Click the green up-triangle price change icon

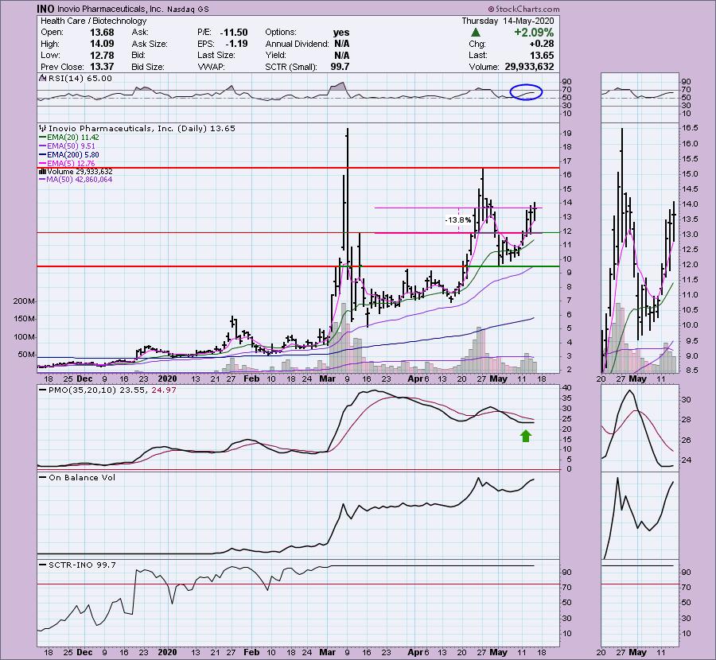[476, 33]
